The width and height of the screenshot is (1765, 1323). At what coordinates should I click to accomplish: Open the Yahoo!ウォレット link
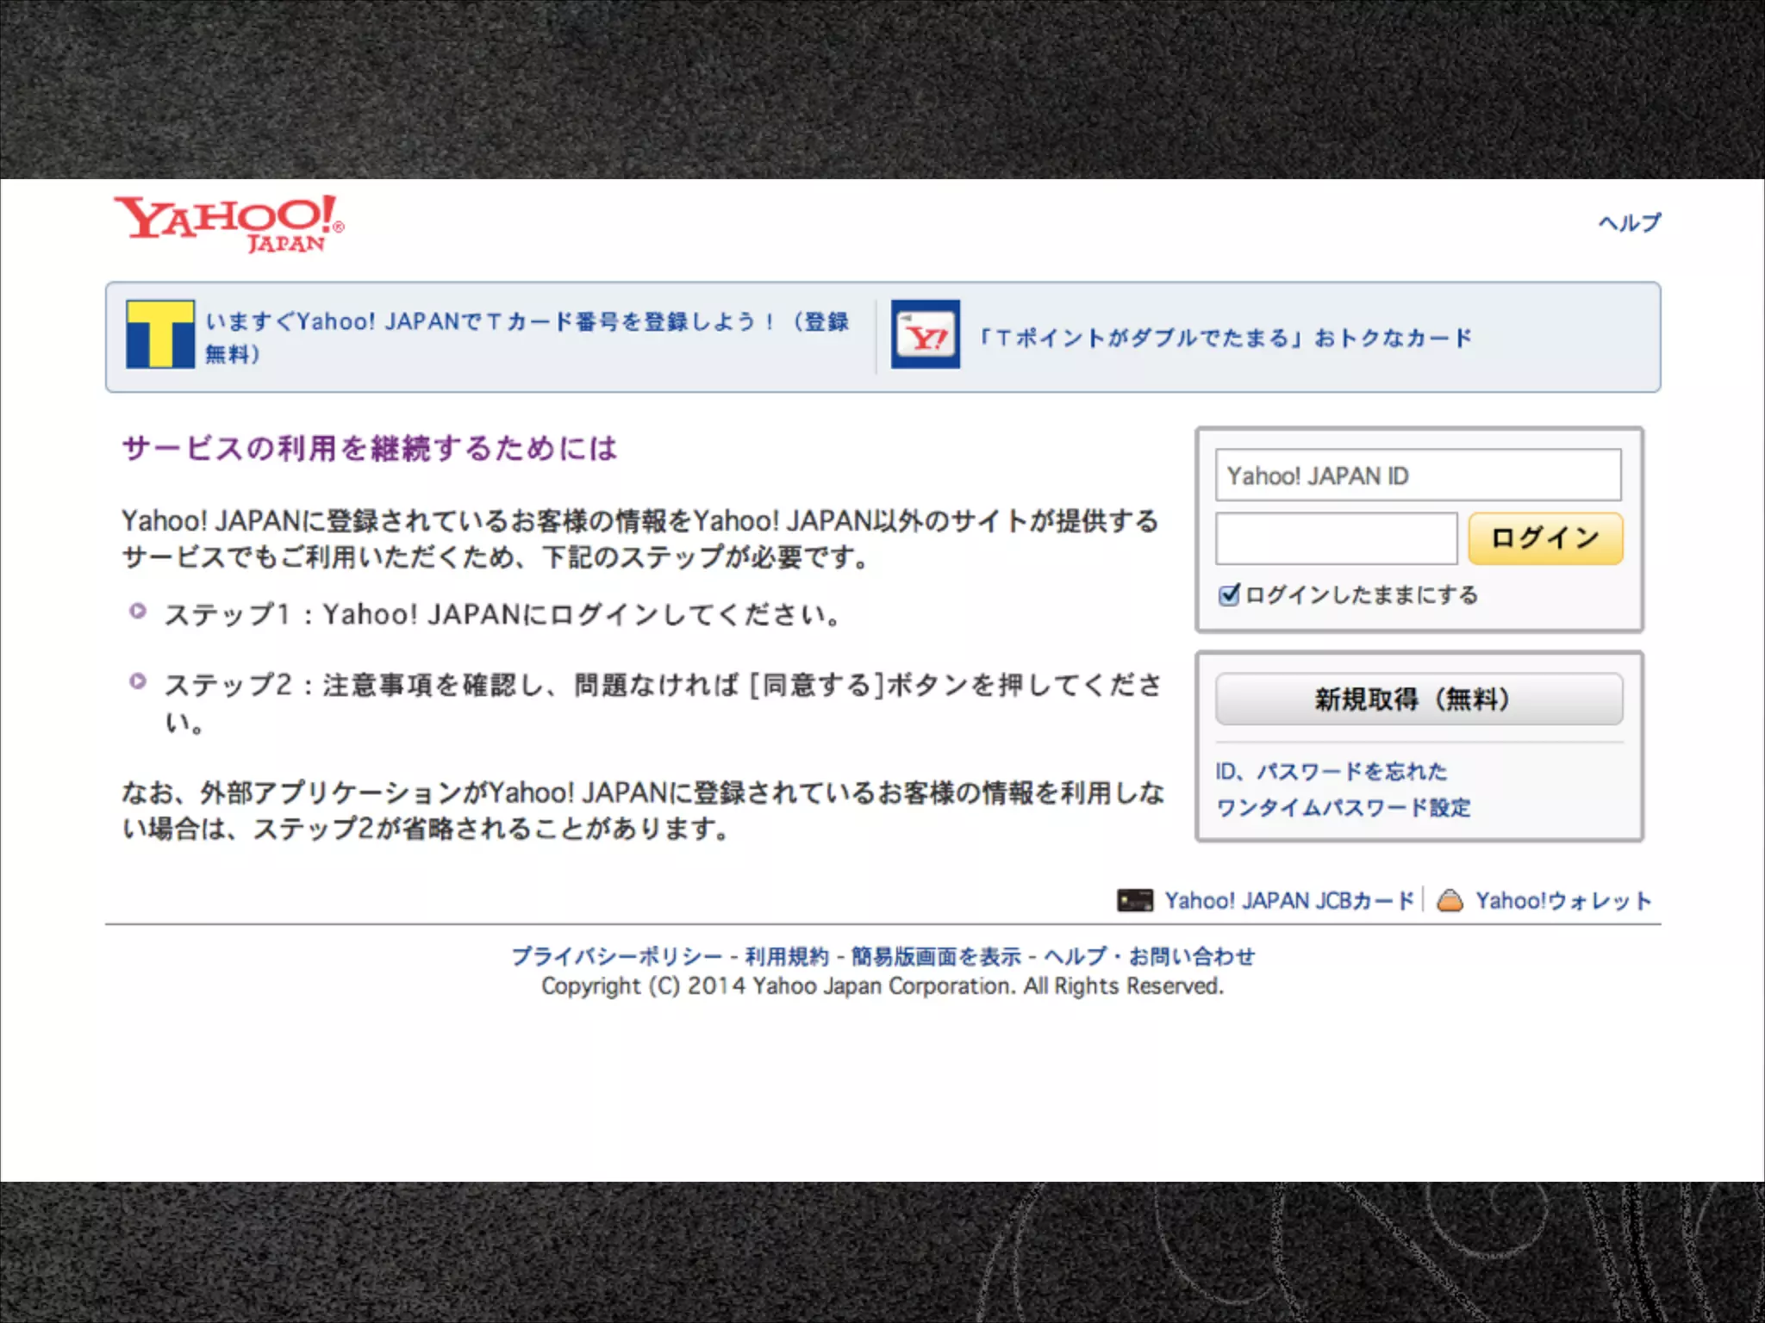pos(1563,901)
